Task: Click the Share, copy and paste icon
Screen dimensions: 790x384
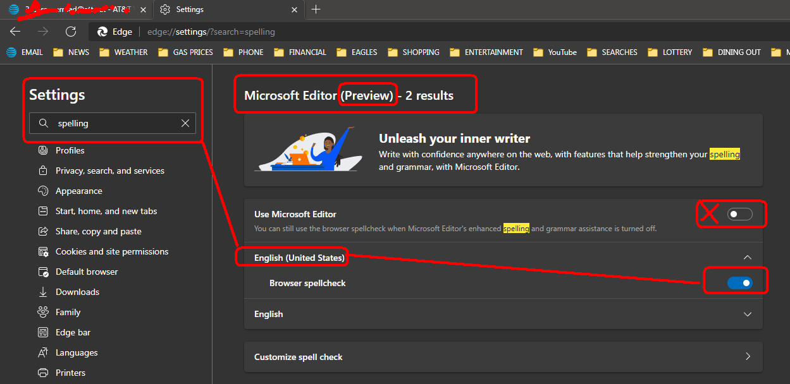Action: [x=43, y=231]
